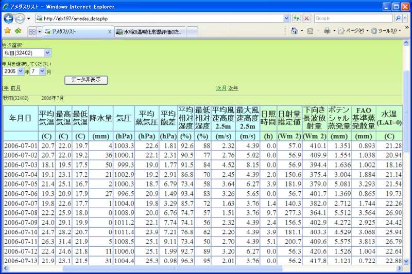412x274 pixels.
Task: Open the 秋田(32402) location dropdown
Action: tap(27, 53)
